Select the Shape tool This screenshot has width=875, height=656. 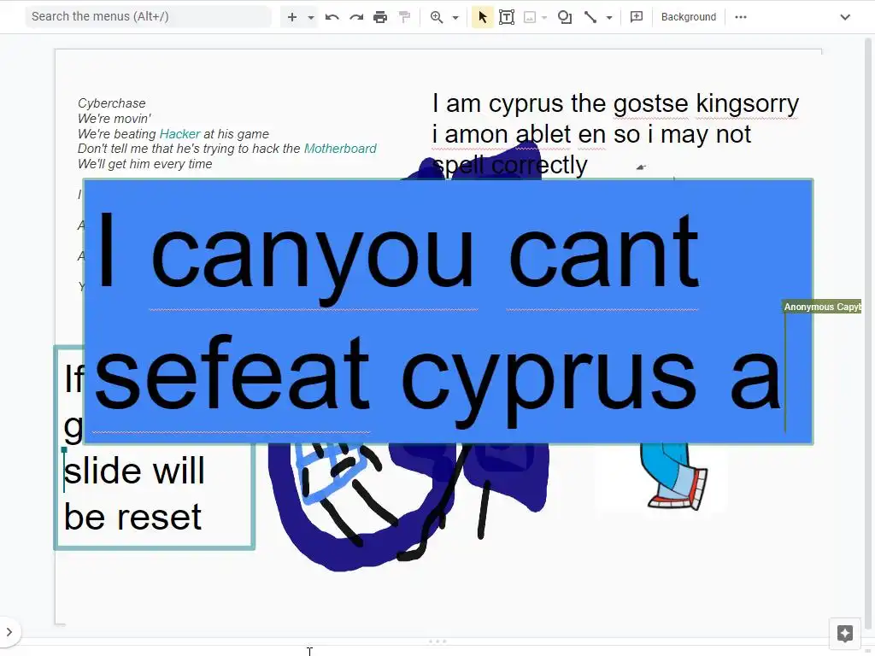[565, 17]
